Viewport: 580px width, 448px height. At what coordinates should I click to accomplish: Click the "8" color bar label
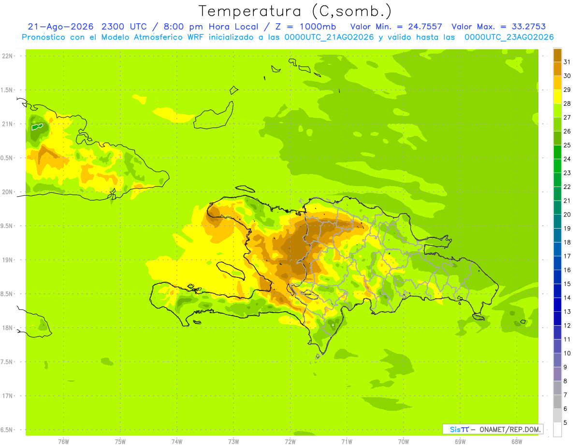click(565, 381)
